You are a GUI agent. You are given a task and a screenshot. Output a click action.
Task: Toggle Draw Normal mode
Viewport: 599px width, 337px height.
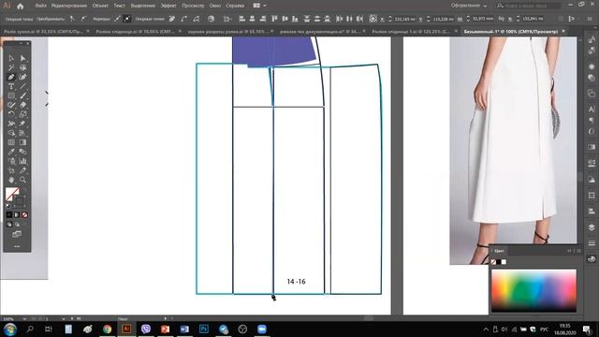click(x=9, y=225)
